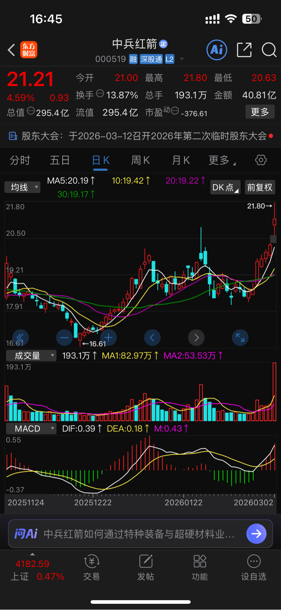Tap the M:0.43 MACD value

coord(171,428)
